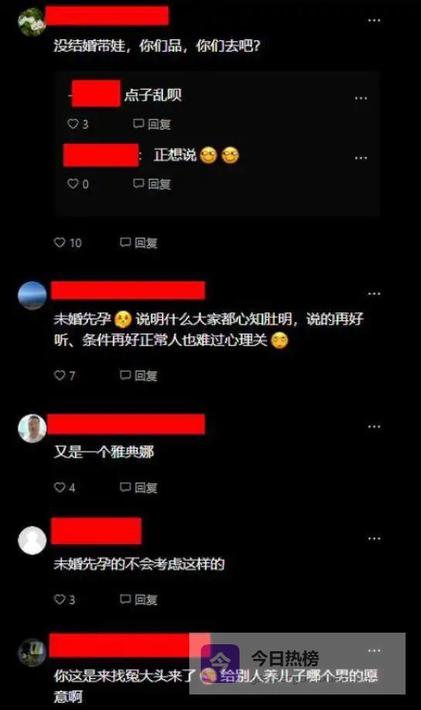
Task: Reply to the 条件再好正常人 comment
Action: 138,375
